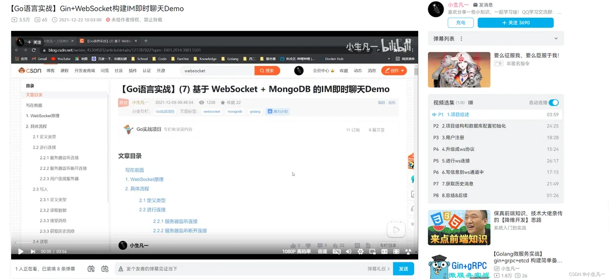Expand the 弹幕列表 panel chevron

click(x=556, y=38)
